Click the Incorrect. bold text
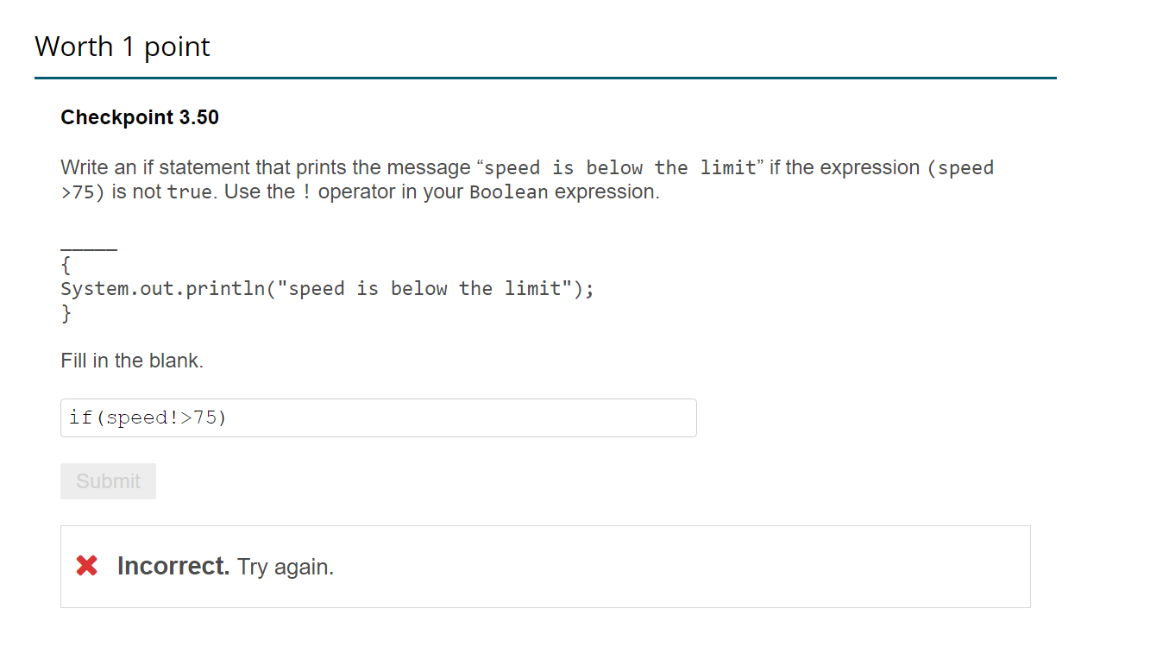1169x659 pixels. [x=173, y=566]
